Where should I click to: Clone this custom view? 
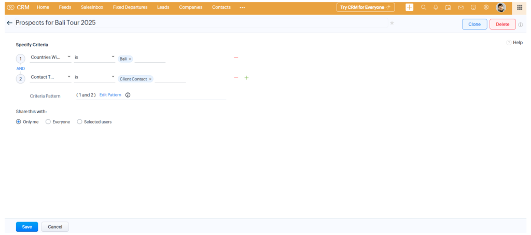coord(474,24)
